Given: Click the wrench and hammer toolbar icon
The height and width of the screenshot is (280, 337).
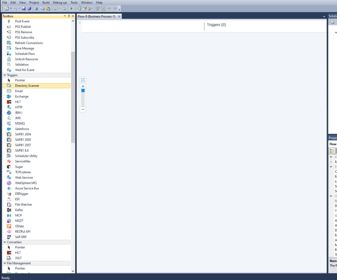Looking at the screenshot, I should click(x=90, y=8).
